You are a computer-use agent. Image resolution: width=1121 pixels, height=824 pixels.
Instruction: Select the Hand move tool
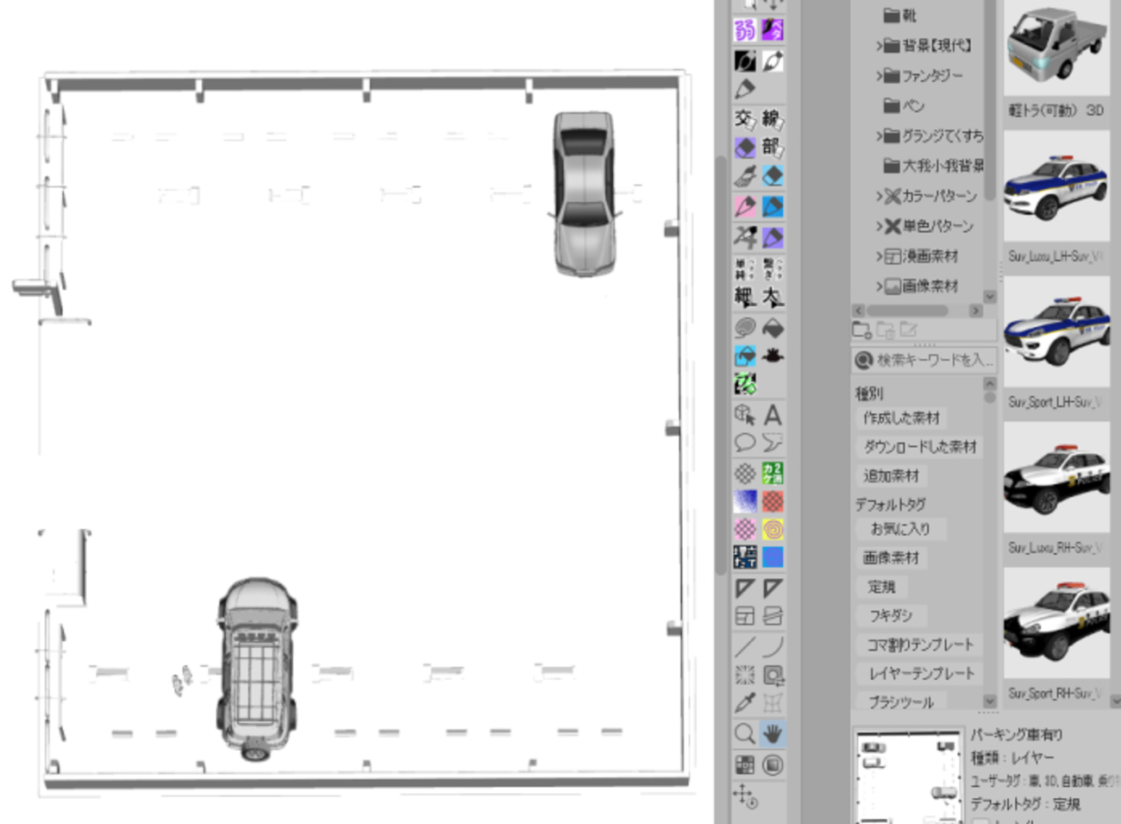[x=773, y=734]
